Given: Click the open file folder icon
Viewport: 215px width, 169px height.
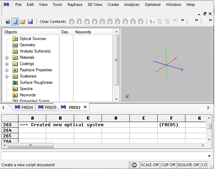Looking at the screenshot, I should [x=23, y=22].
